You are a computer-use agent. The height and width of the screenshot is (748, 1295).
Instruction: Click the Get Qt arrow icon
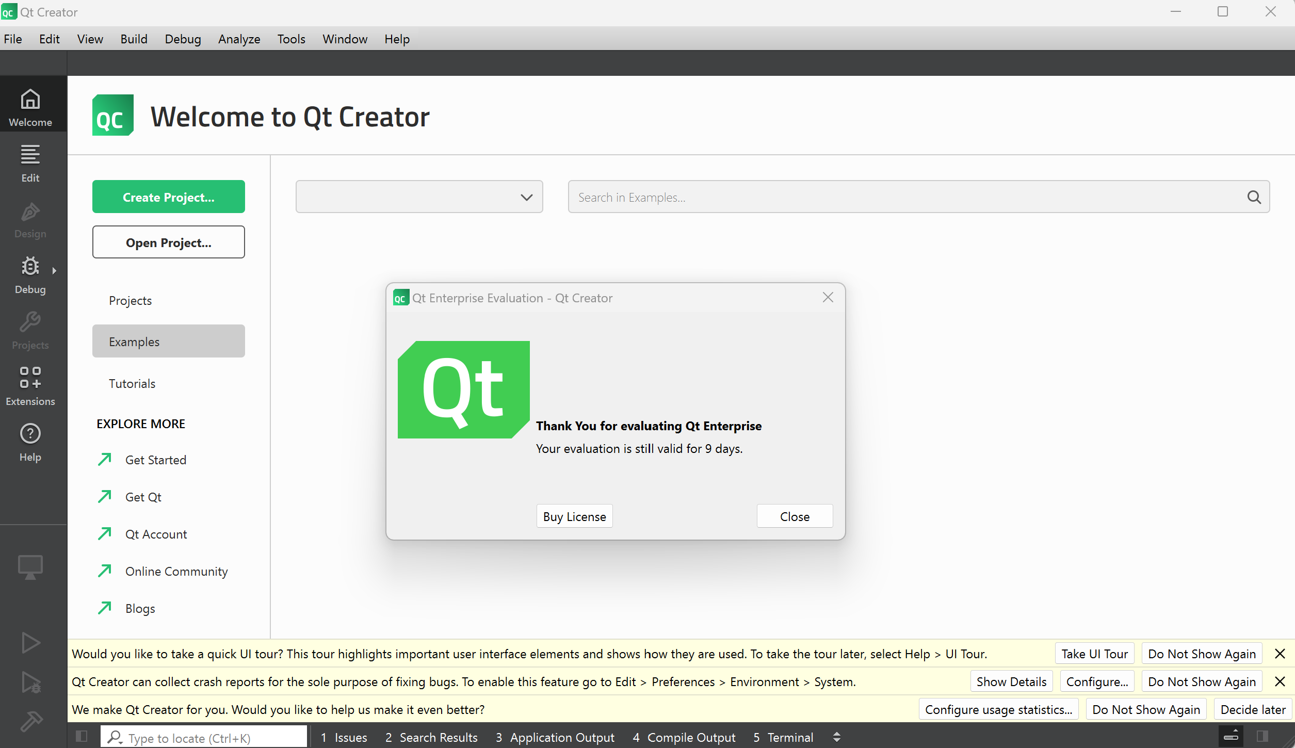point(105,496)
